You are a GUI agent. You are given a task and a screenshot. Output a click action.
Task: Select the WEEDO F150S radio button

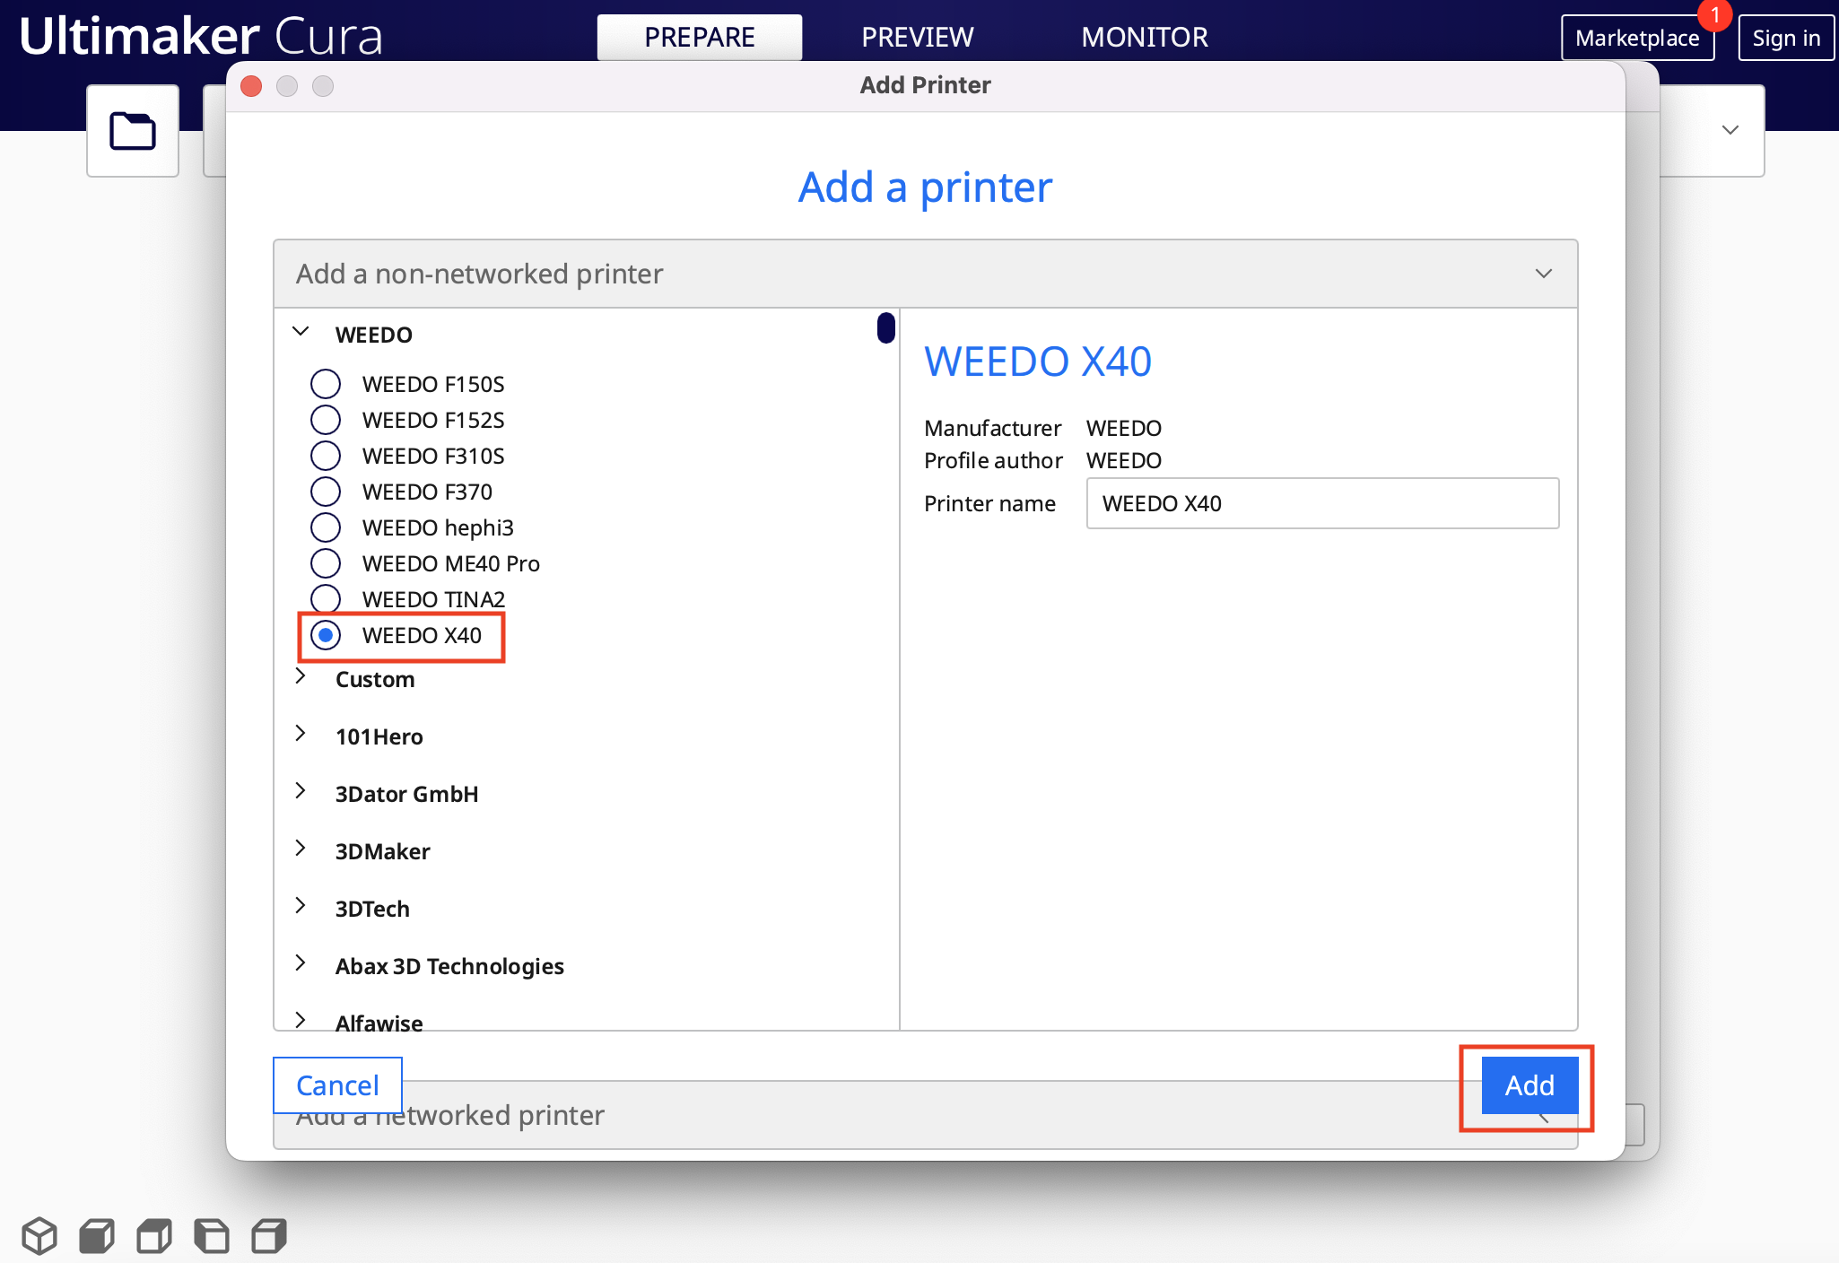pos(326,384)
